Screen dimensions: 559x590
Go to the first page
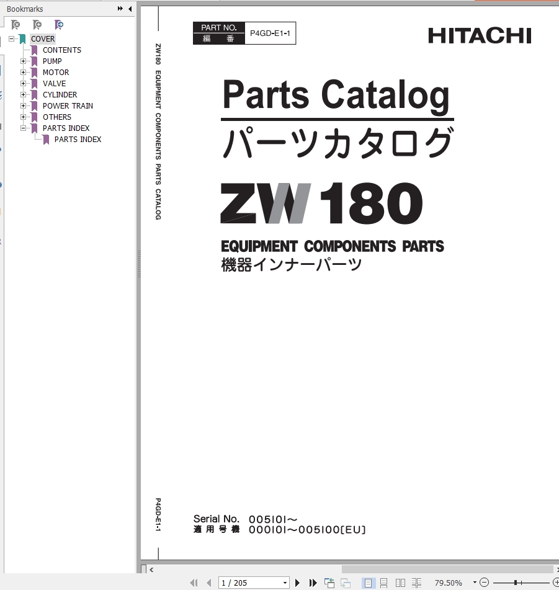pos(194,583)
